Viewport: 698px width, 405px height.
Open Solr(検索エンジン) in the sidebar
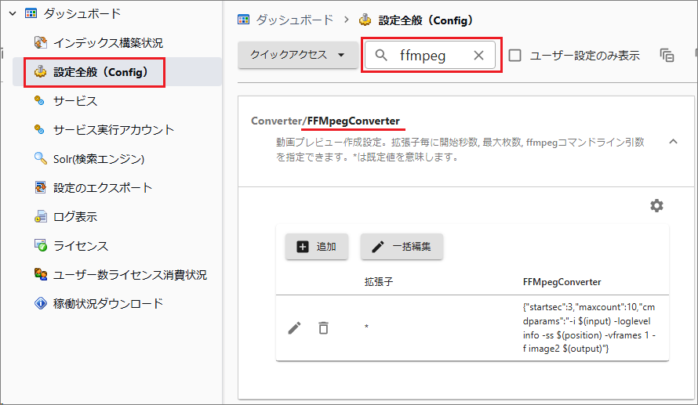click(99, 159)
